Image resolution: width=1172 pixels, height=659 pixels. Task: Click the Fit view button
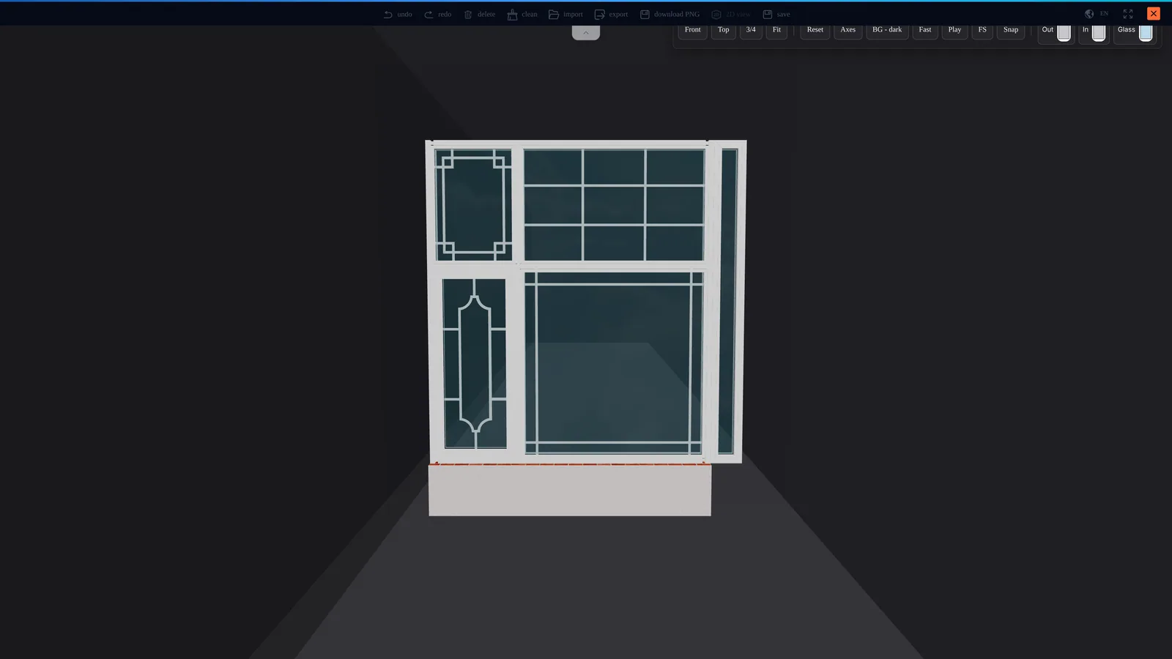(777, 30)
